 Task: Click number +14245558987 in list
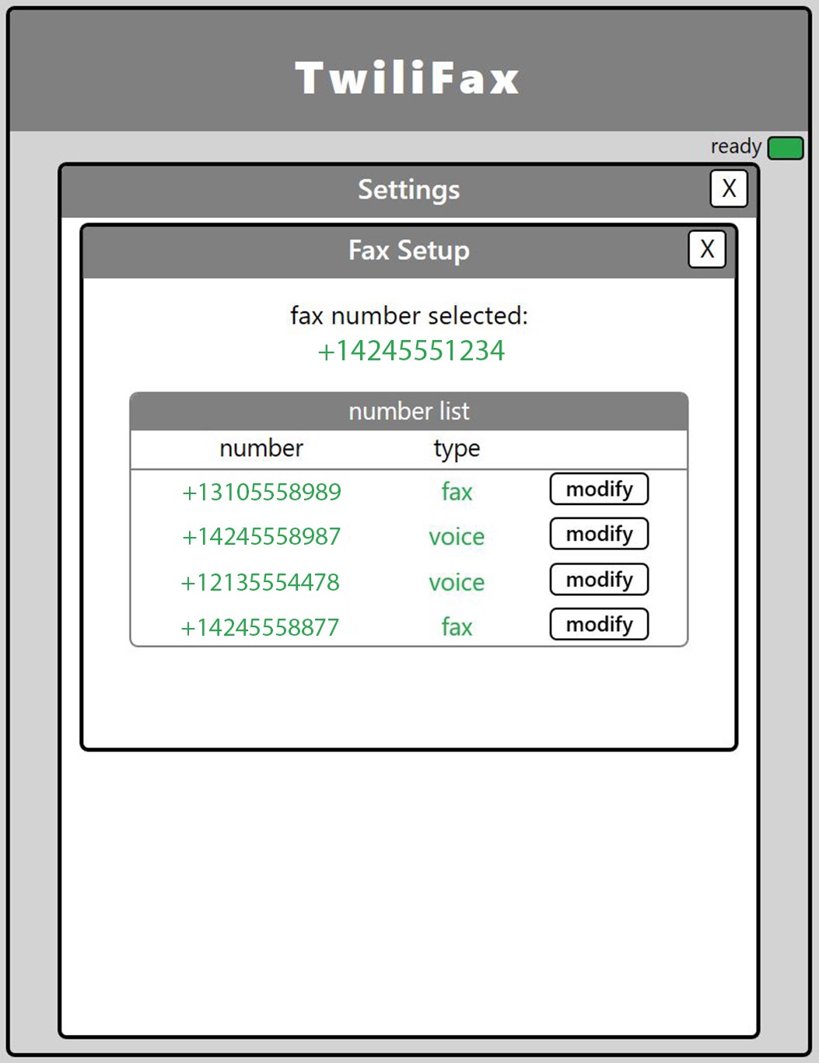click(x=261, y=536)
